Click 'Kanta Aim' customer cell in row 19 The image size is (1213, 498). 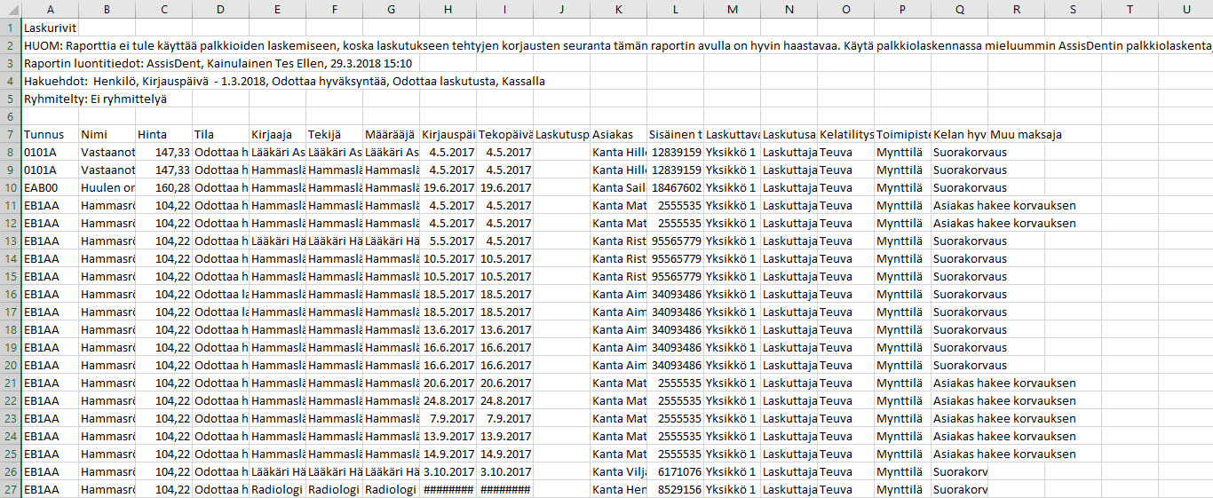(x=618, y=347)
